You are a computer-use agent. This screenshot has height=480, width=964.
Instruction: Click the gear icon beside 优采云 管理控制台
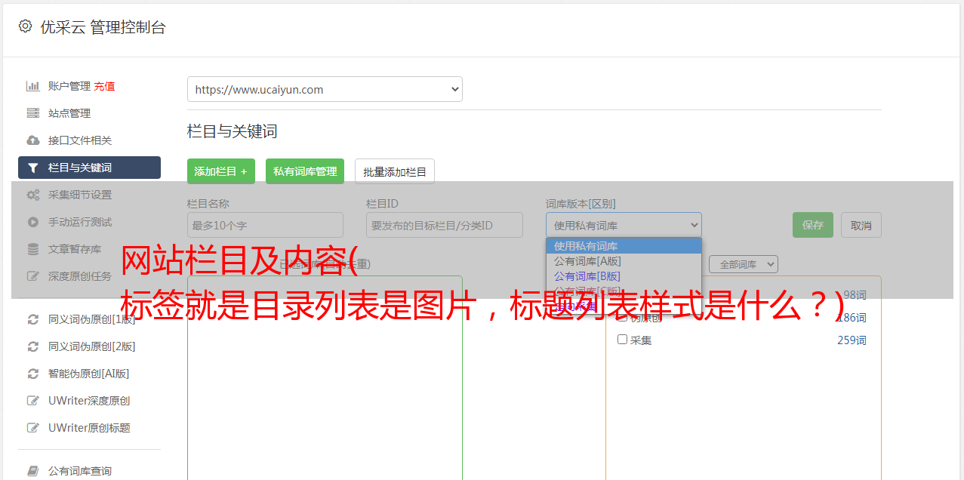tap(25, 26)
